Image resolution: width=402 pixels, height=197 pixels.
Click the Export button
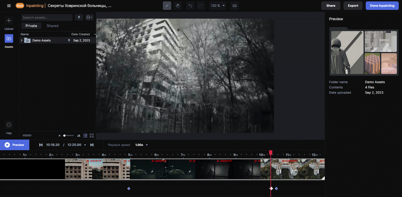click(x=353, y=6)
